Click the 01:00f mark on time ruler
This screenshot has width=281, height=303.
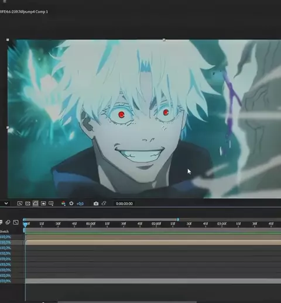(x=91, y=223)
